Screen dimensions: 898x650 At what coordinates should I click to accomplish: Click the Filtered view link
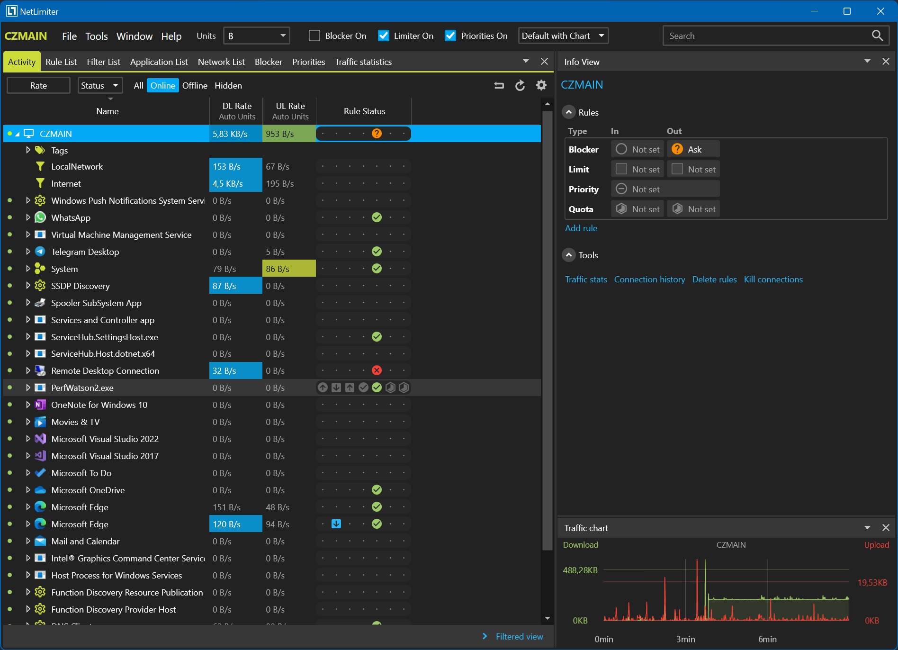tap(519, 637)
